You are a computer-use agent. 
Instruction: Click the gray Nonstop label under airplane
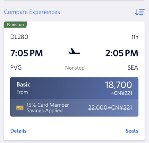pos(75,68)
